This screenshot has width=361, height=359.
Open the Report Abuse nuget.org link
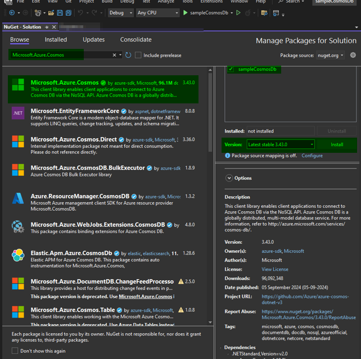(x=309, y=315)
